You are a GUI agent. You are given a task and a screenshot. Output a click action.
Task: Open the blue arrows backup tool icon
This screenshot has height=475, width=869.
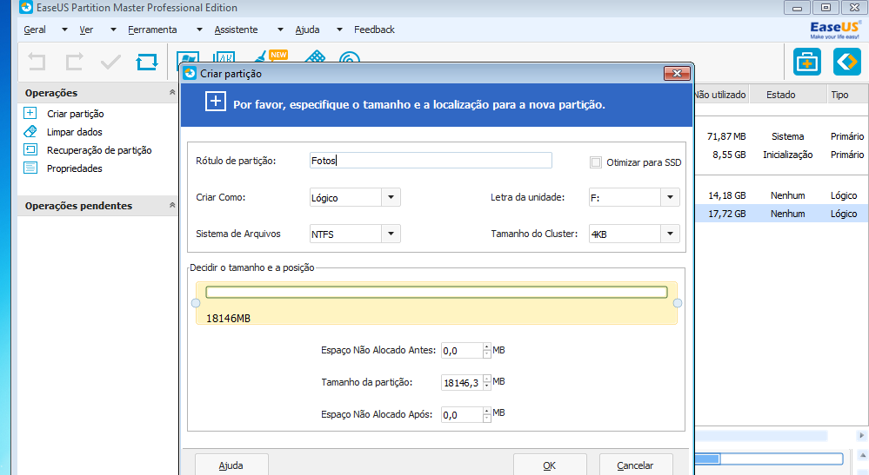tap(847, 62)
